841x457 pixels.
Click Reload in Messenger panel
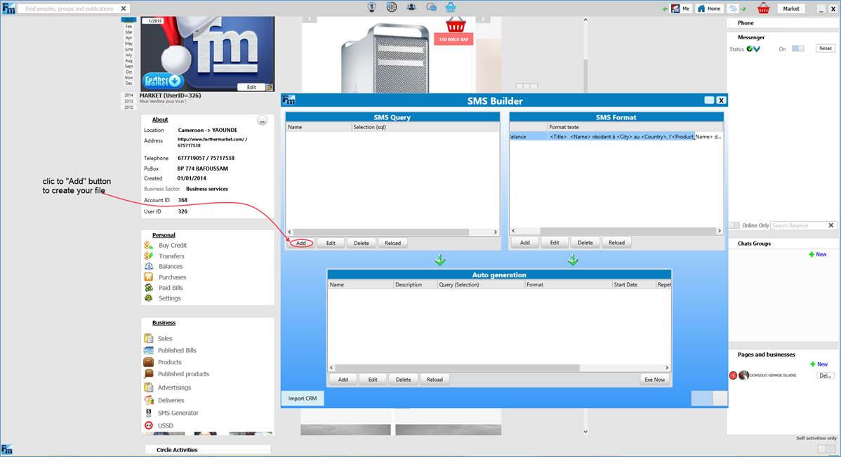[826, 48]
